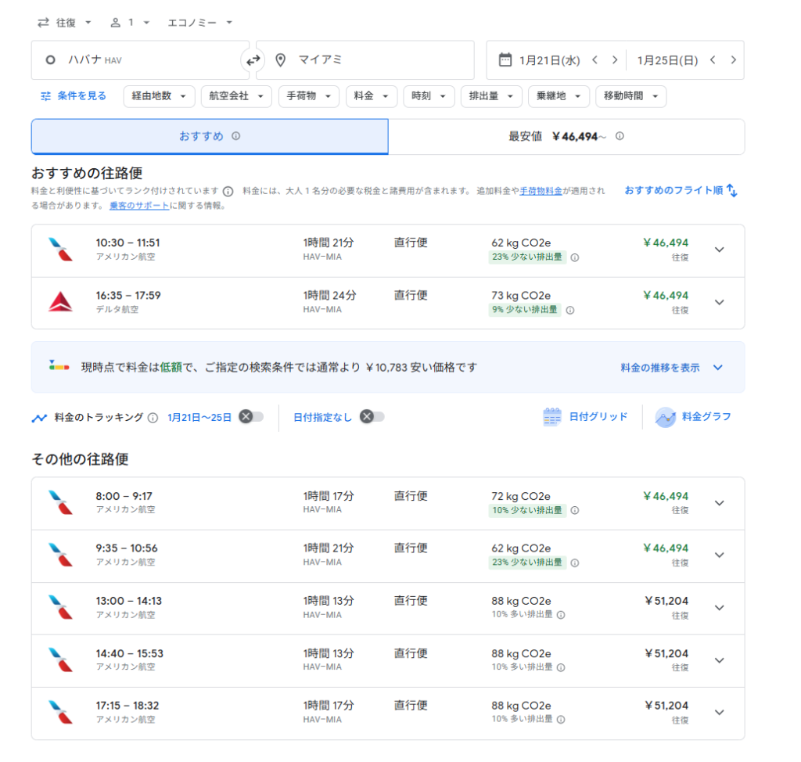Viewport: 801px width, 762px height.
Task: Enable price tracking for 1月21日～25日
Action: (250, 417)
